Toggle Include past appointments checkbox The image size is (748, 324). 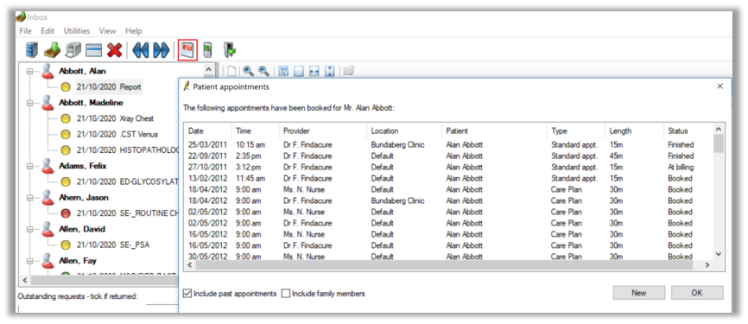[x=187, y=294]
